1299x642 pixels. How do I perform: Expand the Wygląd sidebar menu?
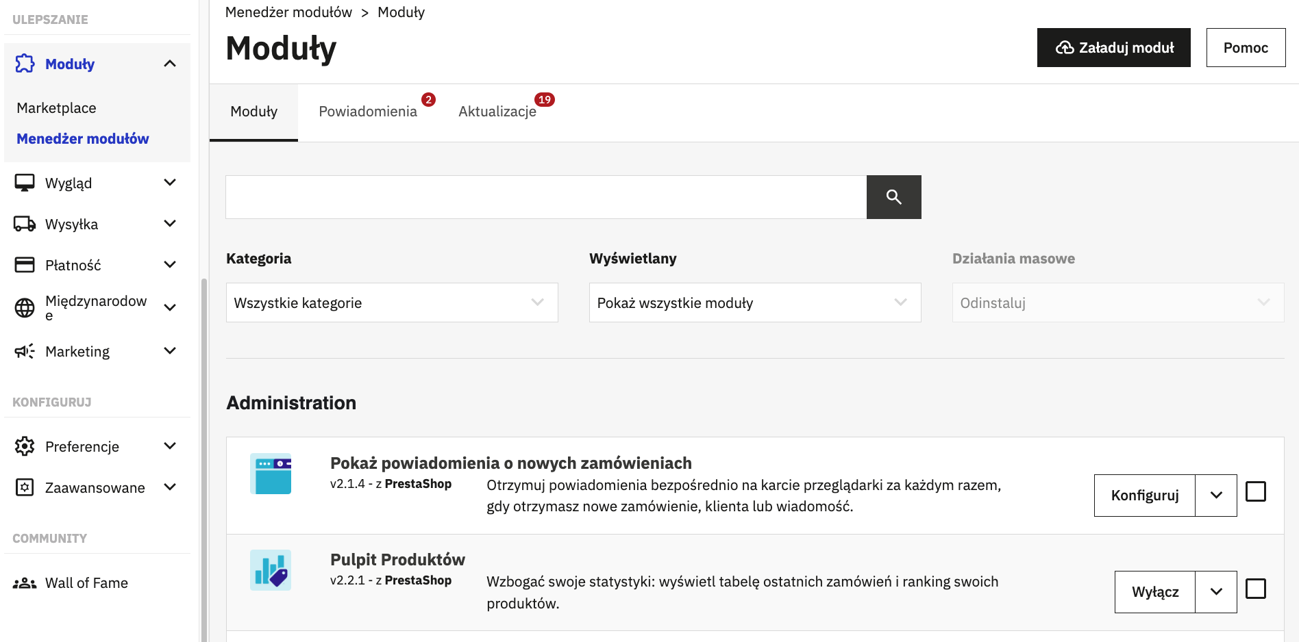[x=170, y=183]
